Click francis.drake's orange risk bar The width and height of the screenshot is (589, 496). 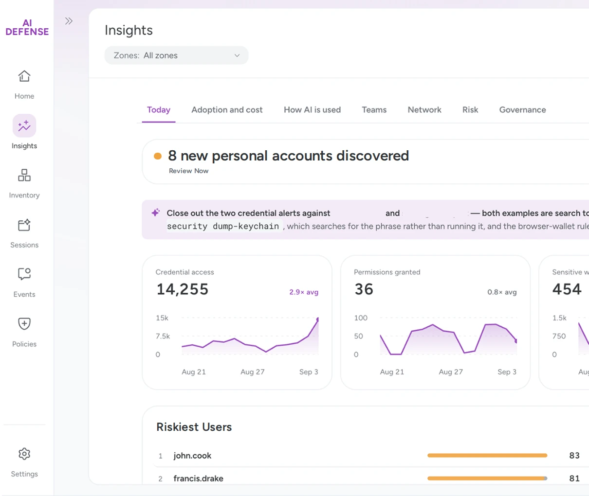pos(486,478)
